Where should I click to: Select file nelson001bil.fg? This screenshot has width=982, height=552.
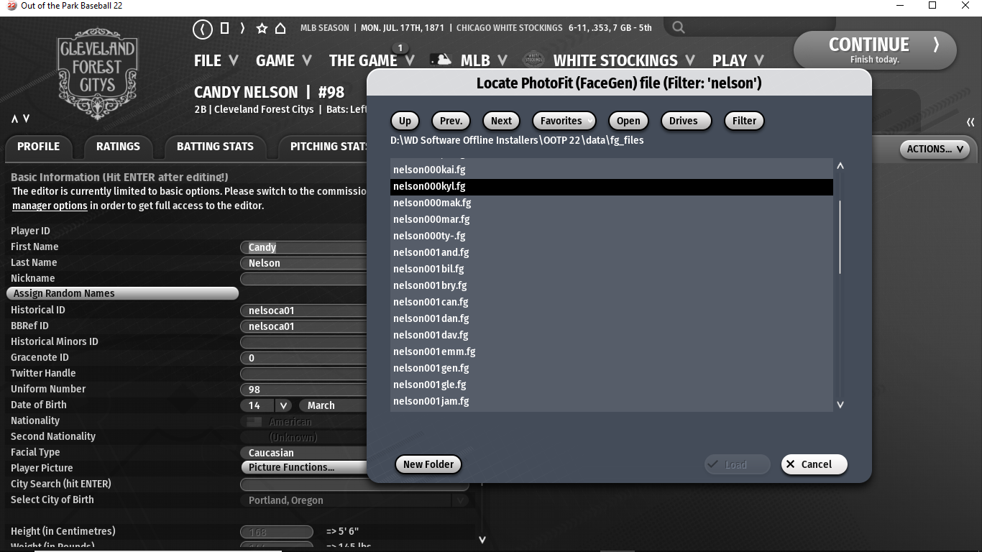pyautogui.click(x=612, y=269)
